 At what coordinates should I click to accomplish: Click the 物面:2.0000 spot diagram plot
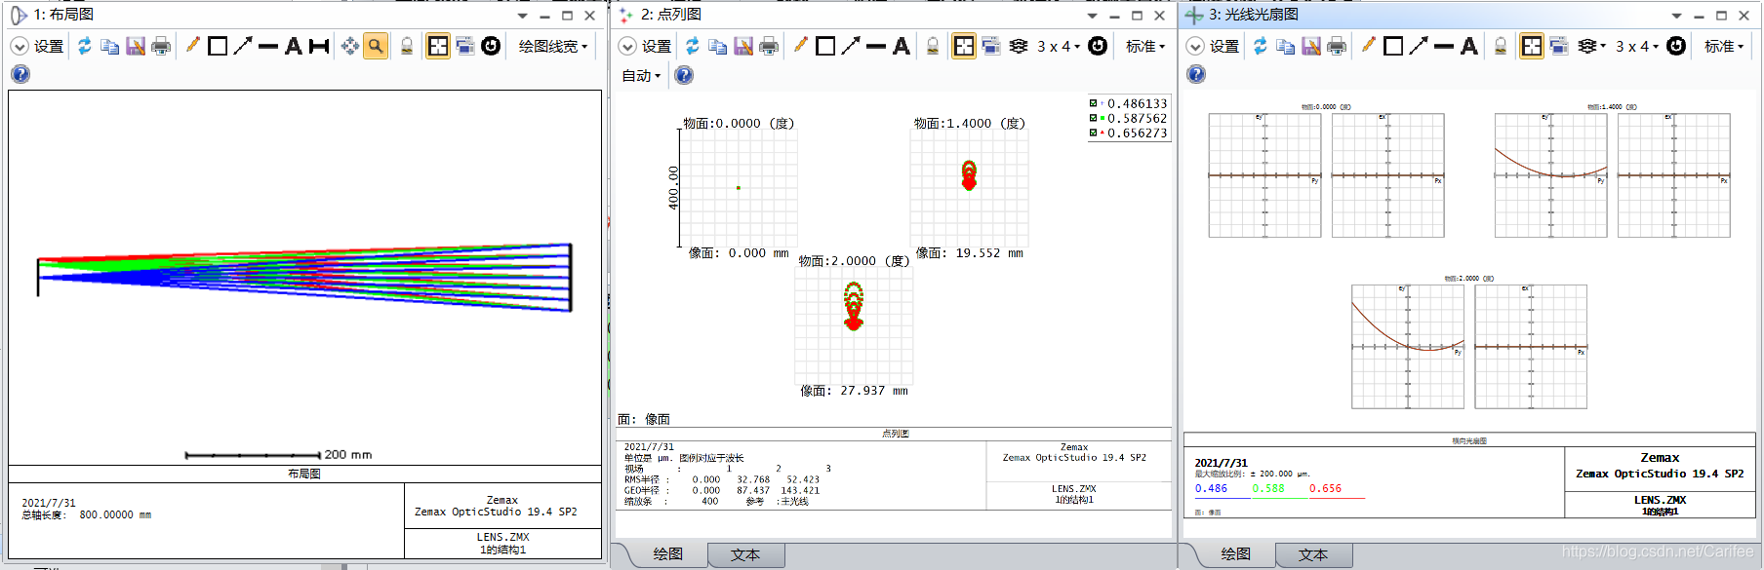click(x=854, y=325)
